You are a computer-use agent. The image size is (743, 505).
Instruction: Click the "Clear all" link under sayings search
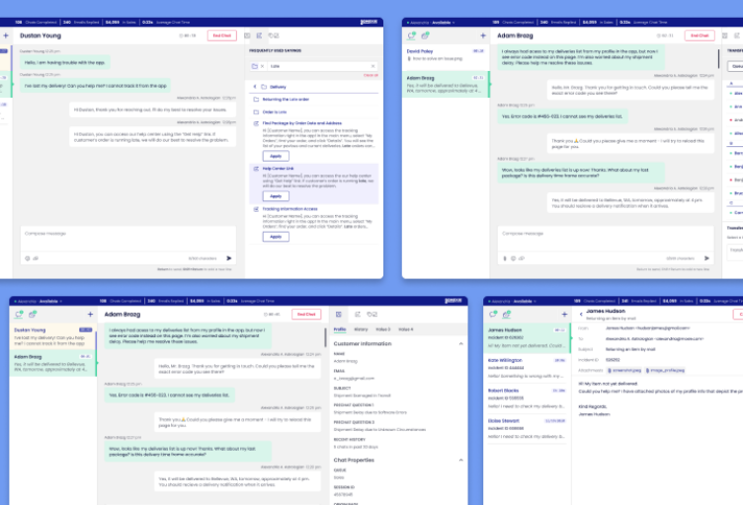(371, 75)
